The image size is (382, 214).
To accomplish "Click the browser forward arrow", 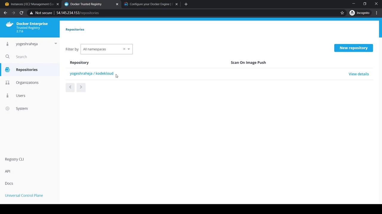I will coord(13,13).
